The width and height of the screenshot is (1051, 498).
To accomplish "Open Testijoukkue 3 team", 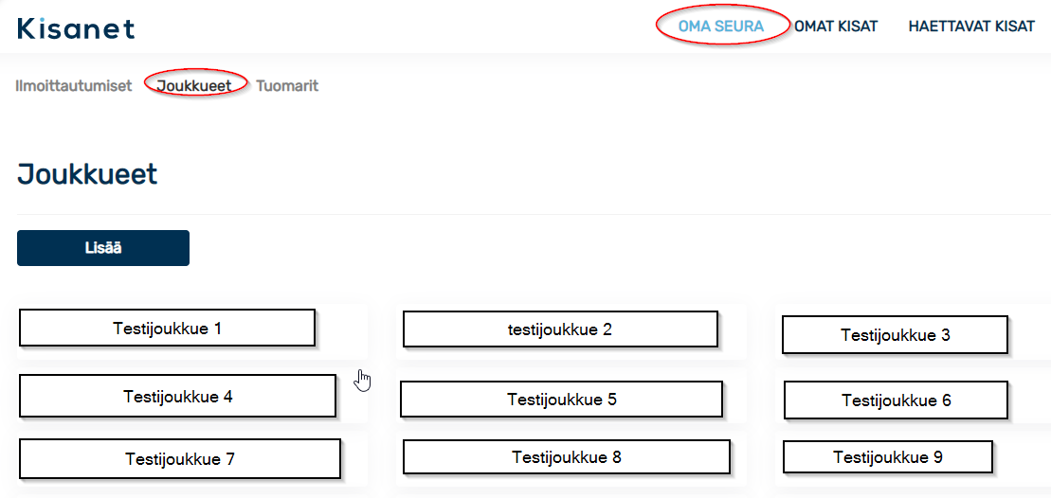I will (895, 334).
